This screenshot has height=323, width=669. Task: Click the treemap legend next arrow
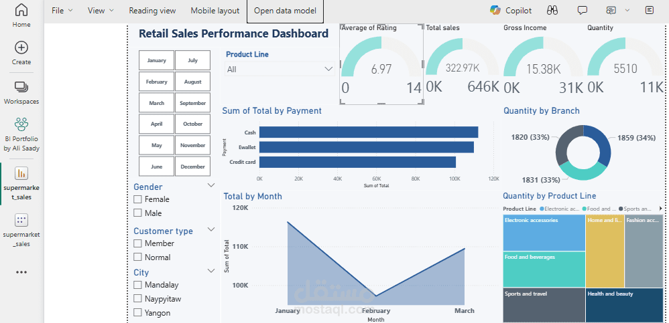(661, 209)
